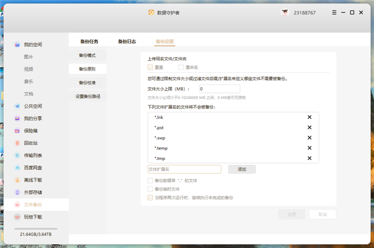Switch to the 备份日志 tab

(127, 41)
